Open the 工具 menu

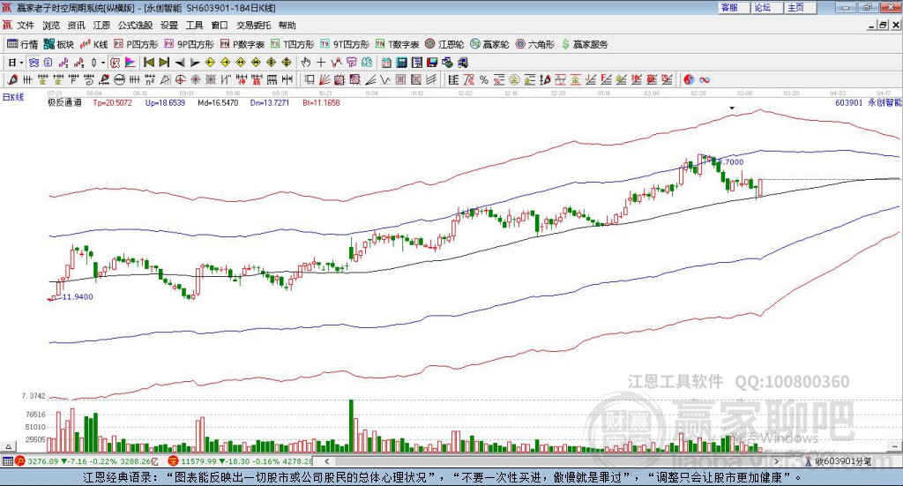pyautogui.click(x=195, y=26)
